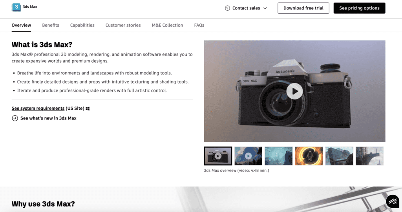
Task: Play the 3ds Max overview camera video
Action: 294,91
